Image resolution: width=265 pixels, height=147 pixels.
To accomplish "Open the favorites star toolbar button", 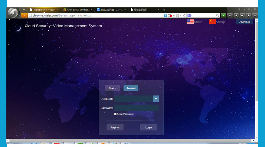I will pyautogui.click(x=230, y=15).
